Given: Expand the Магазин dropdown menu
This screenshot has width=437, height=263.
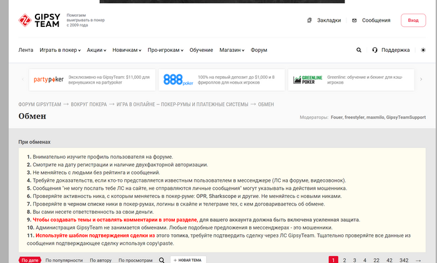Looking at the screenshot, I should 232,50.
